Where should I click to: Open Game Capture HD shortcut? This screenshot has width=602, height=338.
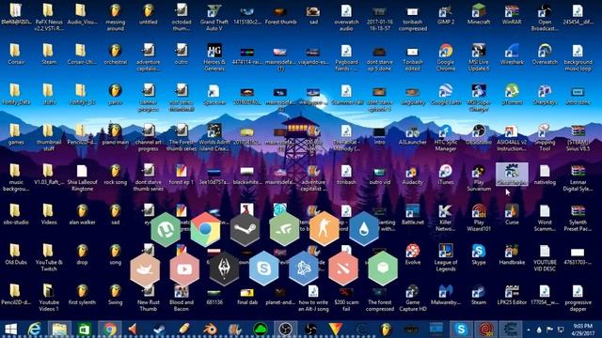pyautogui.click(x=412, y=299)
